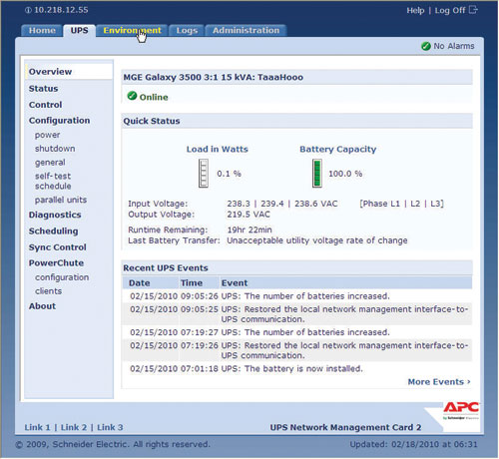Click the 0.1 % load value
Viewport: 499px width, 459px height.
229,174
